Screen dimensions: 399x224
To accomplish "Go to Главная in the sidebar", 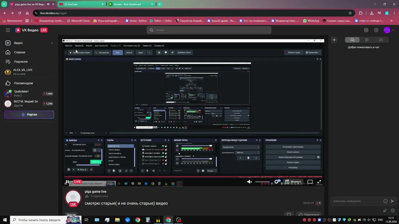I will click(29, 52).
